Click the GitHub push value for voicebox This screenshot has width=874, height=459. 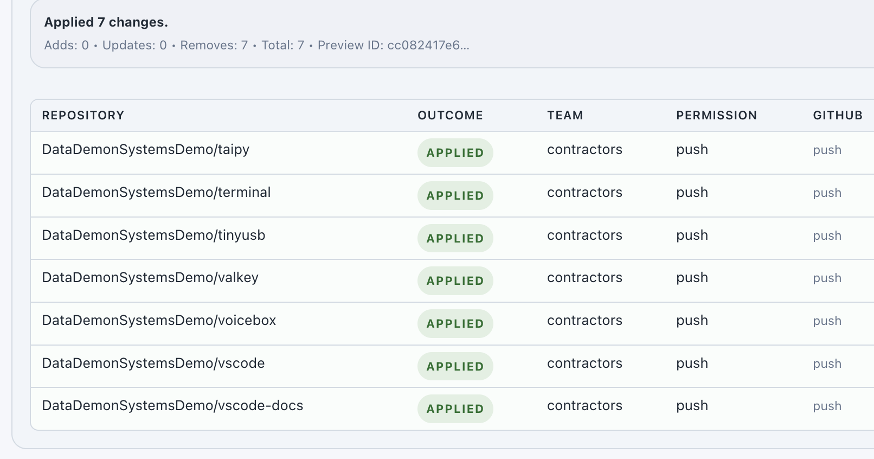coord(827,321)
